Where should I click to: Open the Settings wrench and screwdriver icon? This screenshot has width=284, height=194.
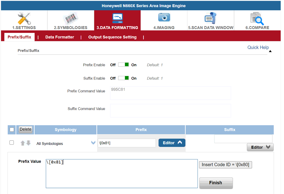click(24, 18)
